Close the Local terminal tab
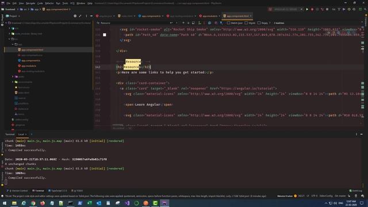Viewport: 368px width, 207px height. 26,135
